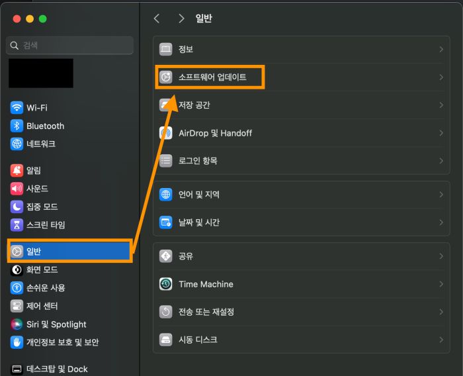Image resolution: width=463 pixels, height=376 pixels.
Task: Expand the 언어 및 지역 row chevron
Action: click(x=441, y=195)
